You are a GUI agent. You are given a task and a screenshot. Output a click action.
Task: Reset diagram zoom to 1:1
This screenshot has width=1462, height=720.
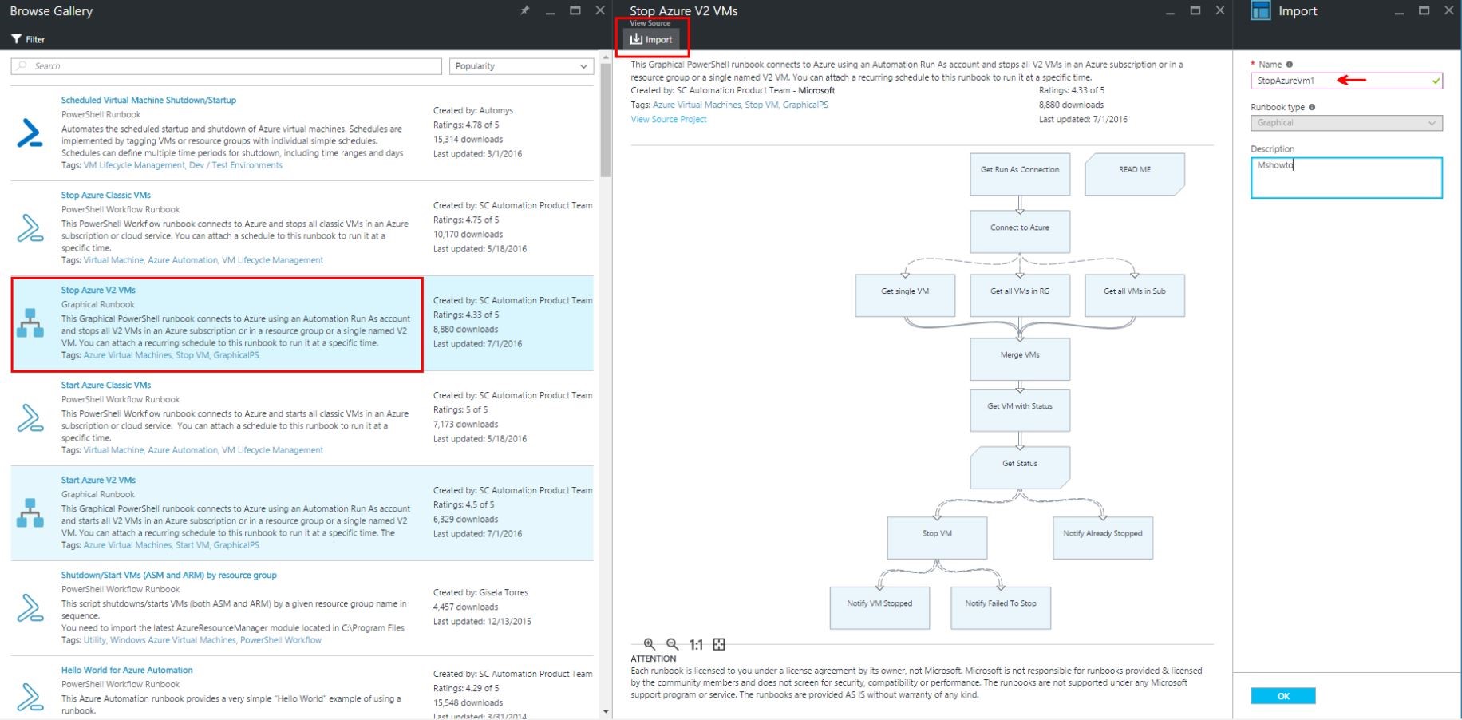pos(696,644)
